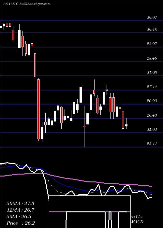Click the 25.41 price axis label
This screenshot has height=228, width=163.
click(x=152, y=144)
